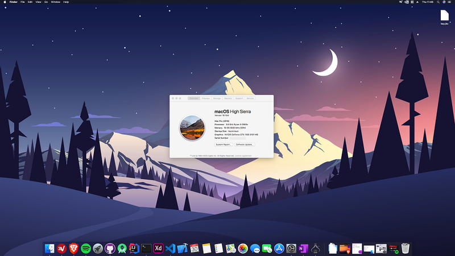Screen dimensions: 455x256
Task: Open the hanger-shaped app in the Dock
Action: coord(316,249)
